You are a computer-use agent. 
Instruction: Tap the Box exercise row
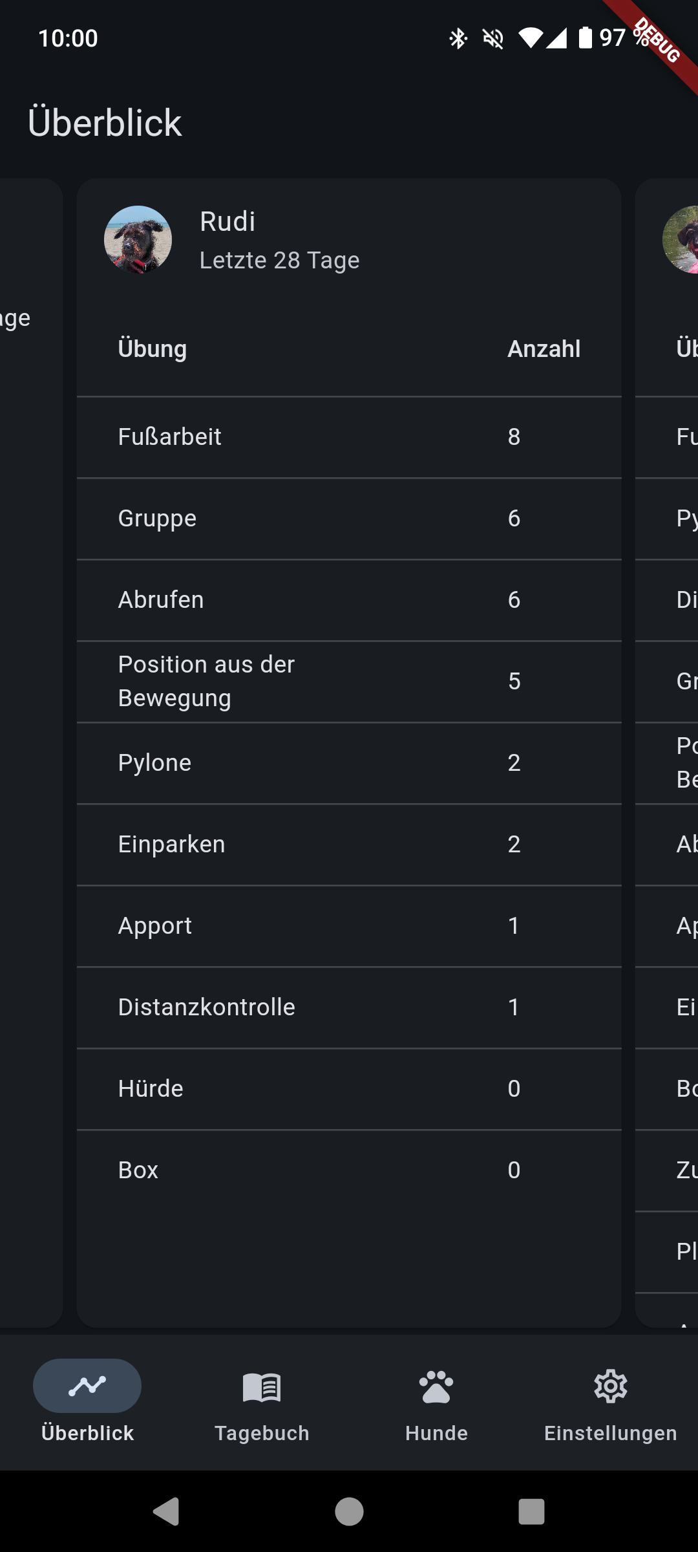[349, 1170]
